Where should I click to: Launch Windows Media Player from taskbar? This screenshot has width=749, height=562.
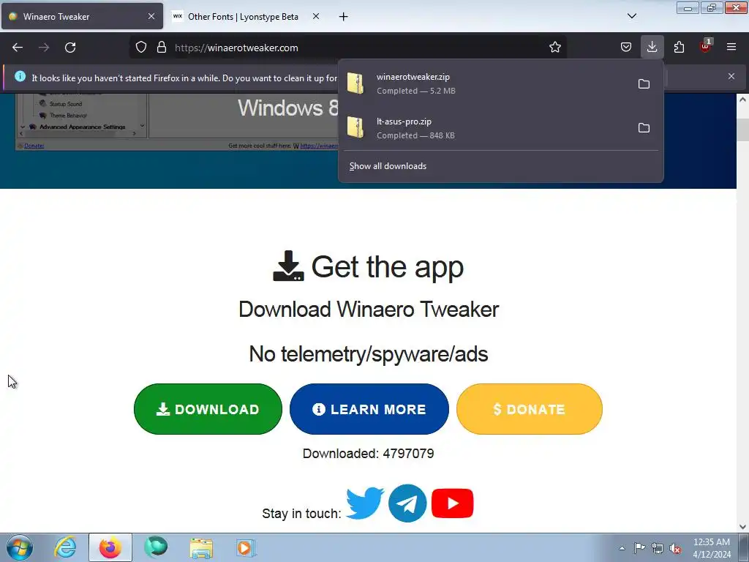pyautogui.click(x=246, y=548)
